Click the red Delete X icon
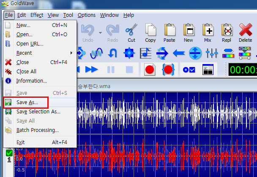Image resolution: width=257 pixels, height=177 pixels. [x=245, y=33]
